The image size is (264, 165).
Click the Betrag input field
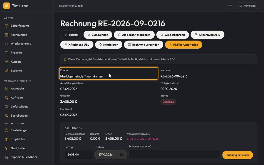[x=79, y=155]
